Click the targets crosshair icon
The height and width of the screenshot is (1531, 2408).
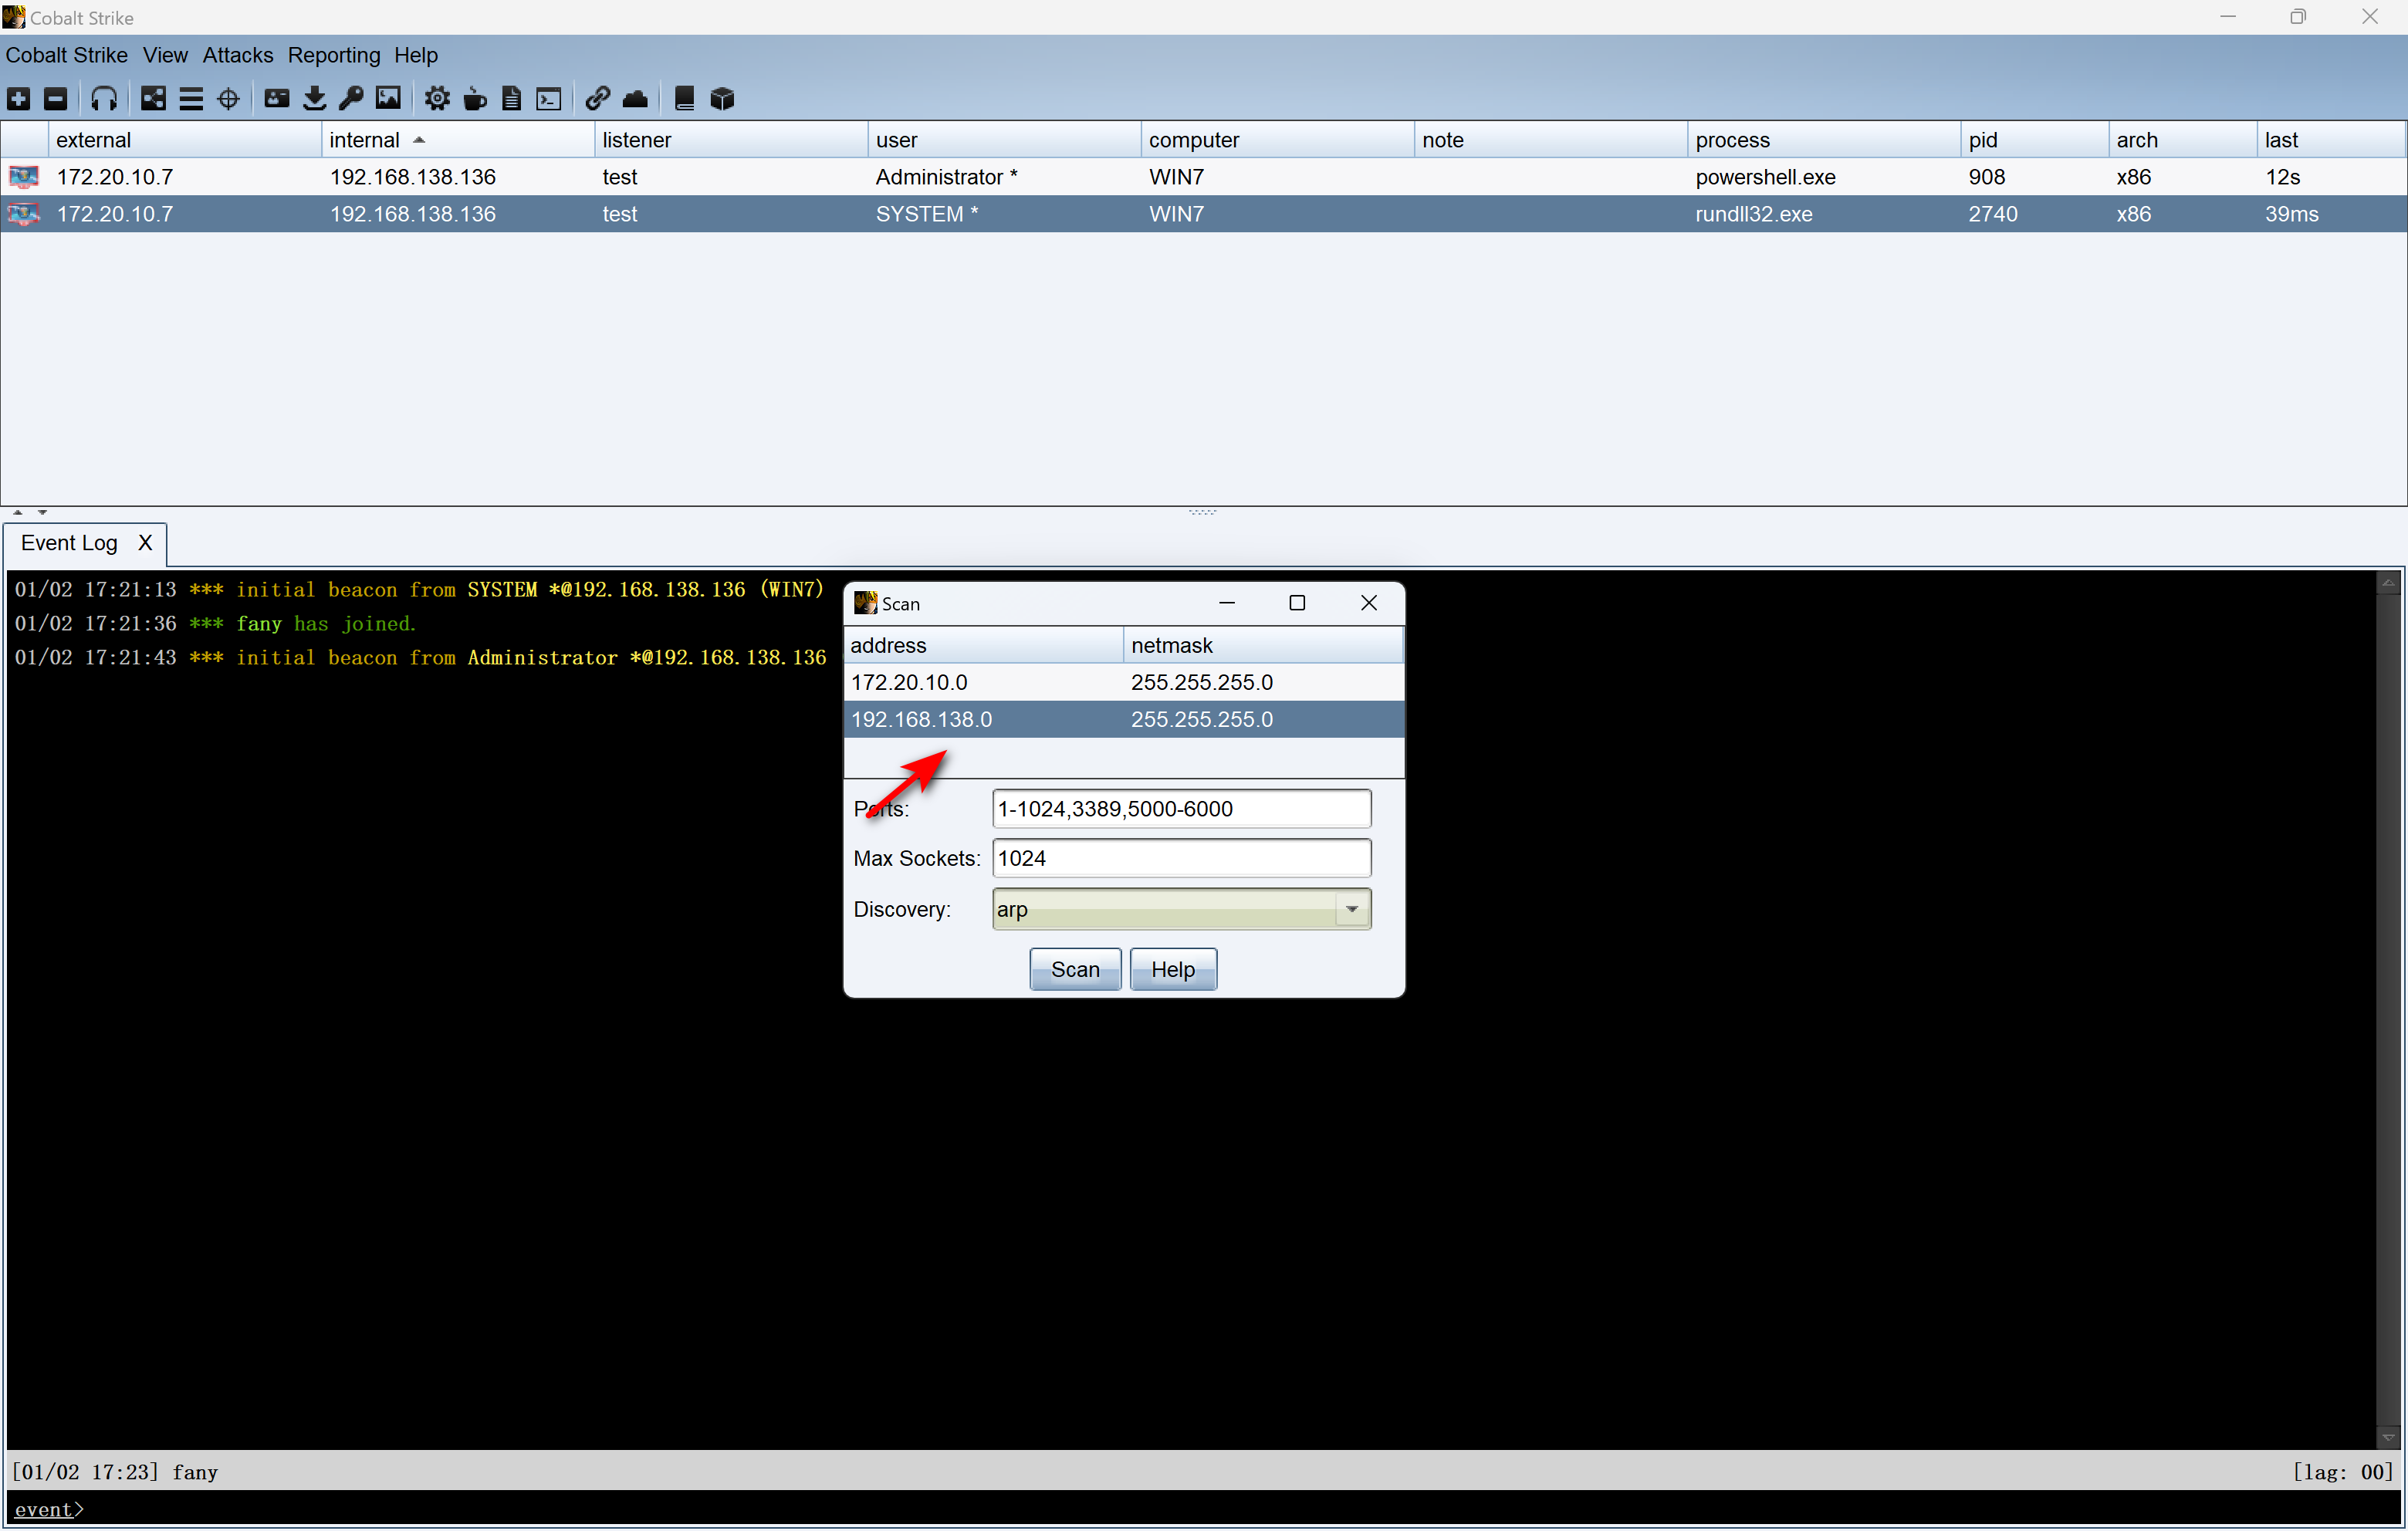(228, 98)
